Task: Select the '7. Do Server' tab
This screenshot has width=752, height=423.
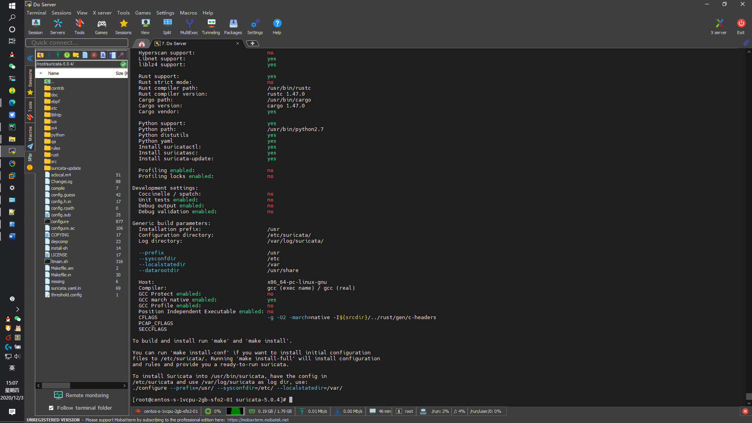Action: pos(196,44)
